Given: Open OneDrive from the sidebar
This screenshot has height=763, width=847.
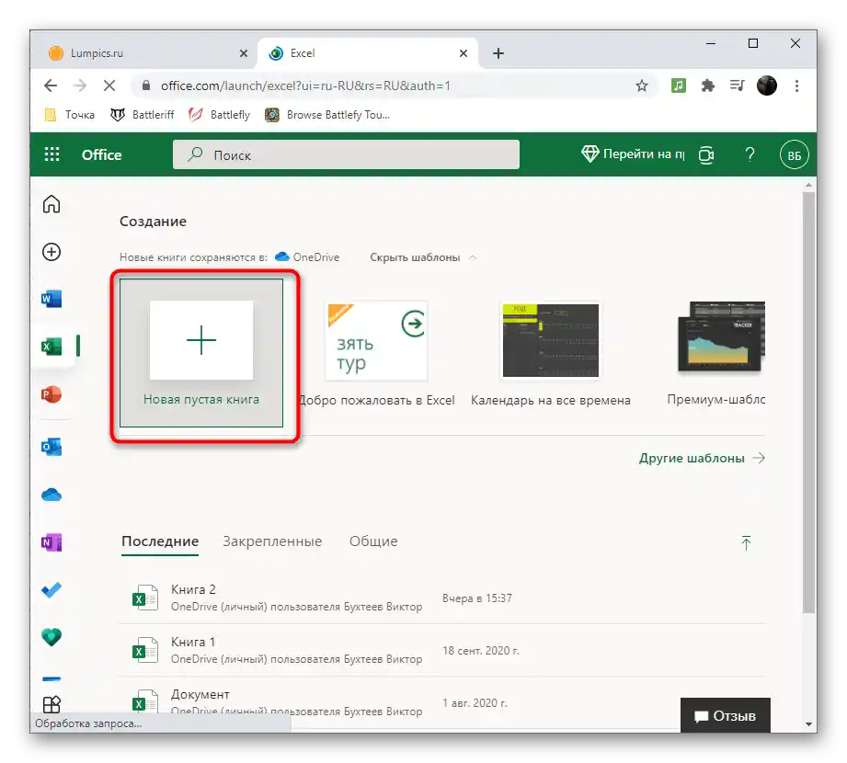Looking at the screenshot, I should click(52, 495).
